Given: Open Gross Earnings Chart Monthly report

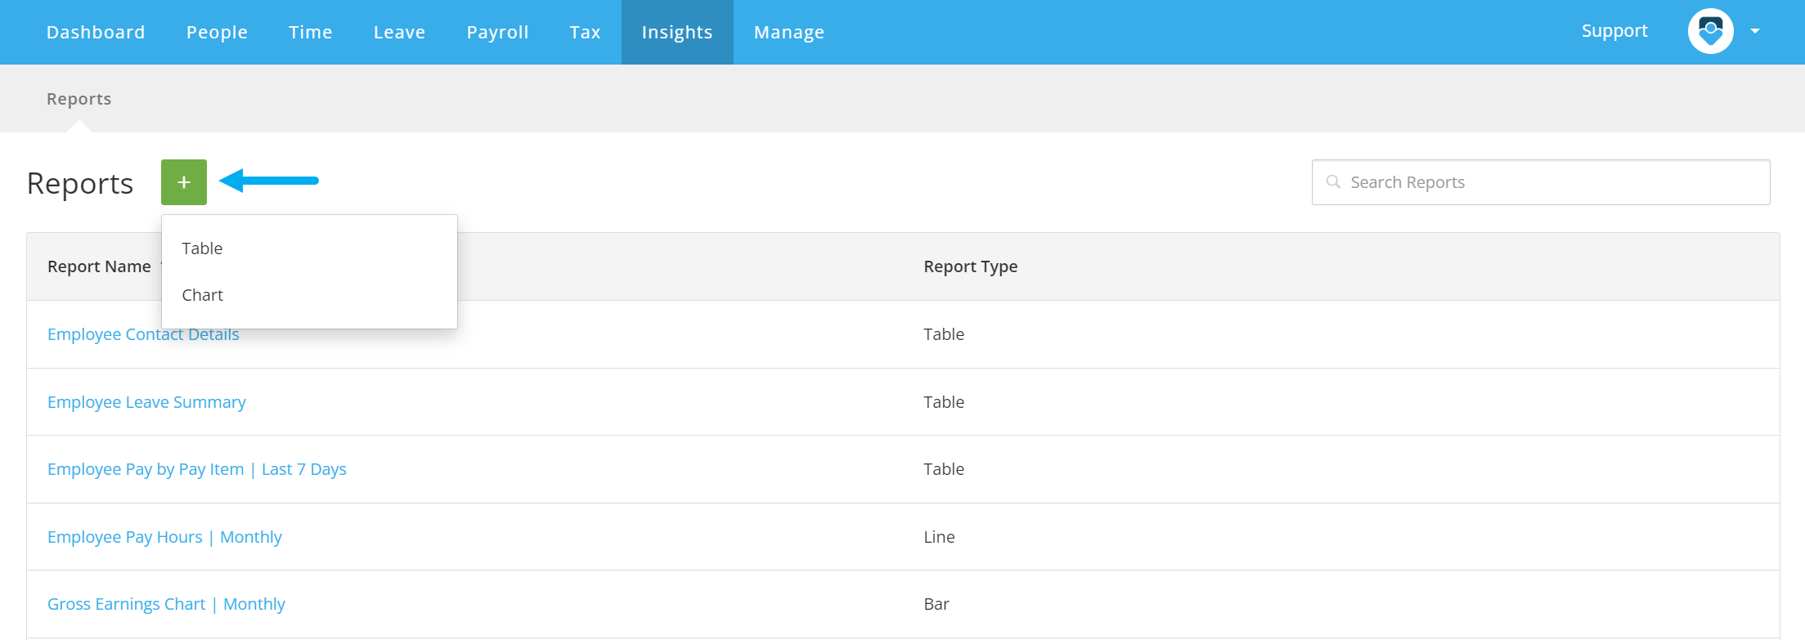Looking at the screenshot, I should tap(166, 604).
